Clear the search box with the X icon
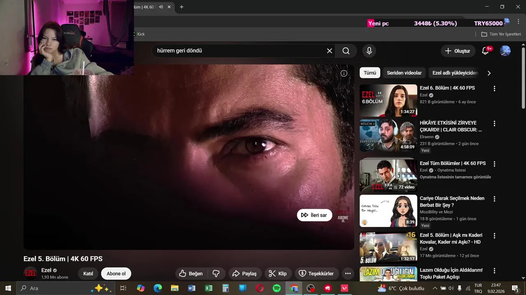The width and height of the screenshot is (526, 295). [329, 51]
